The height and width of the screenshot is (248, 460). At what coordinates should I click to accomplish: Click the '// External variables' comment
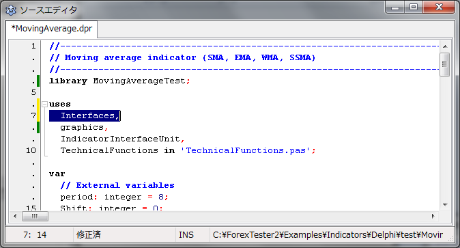117,185
